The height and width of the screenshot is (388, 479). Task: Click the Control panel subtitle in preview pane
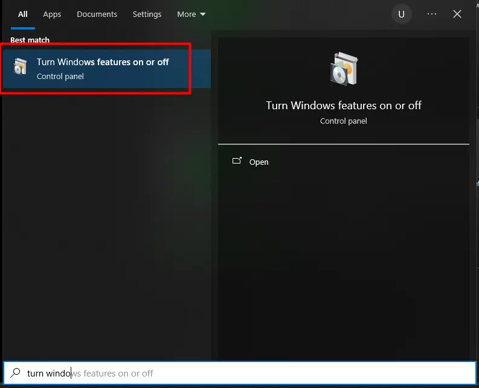click(343, 121)
